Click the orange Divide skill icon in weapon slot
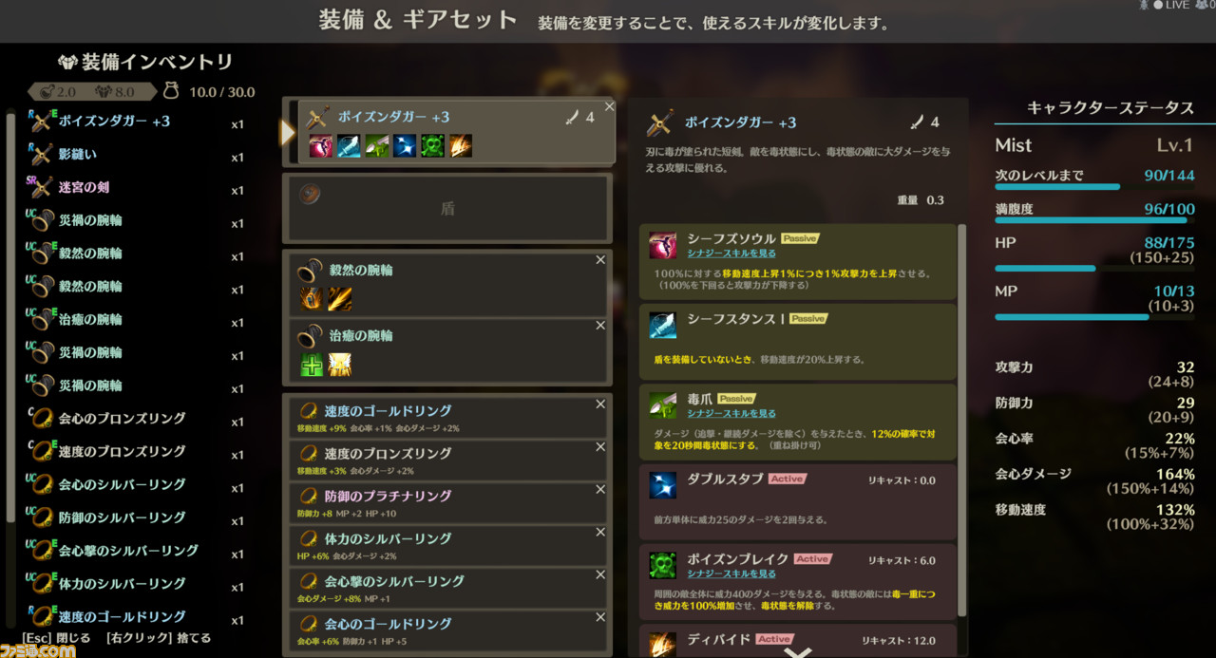 click(461, 146)
